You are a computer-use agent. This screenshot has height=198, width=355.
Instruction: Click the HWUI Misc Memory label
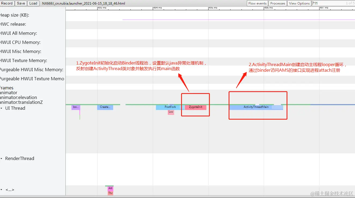[x=21, y=52]
